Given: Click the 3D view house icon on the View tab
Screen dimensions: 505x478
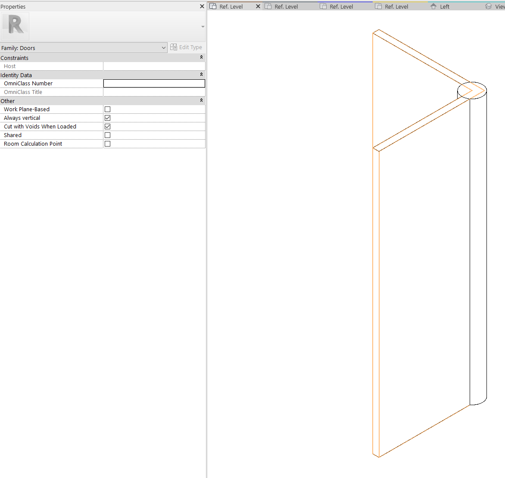Looking at the screenshot, I should pos(487,6).
